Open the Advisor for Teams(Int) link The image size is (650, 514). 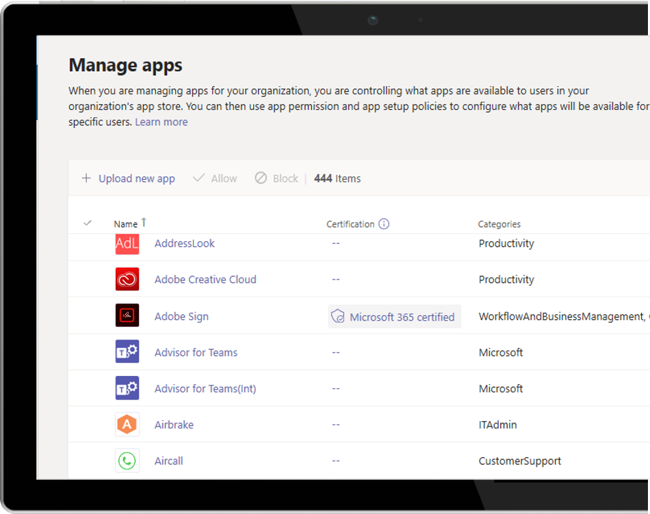(x=205, y=388)
